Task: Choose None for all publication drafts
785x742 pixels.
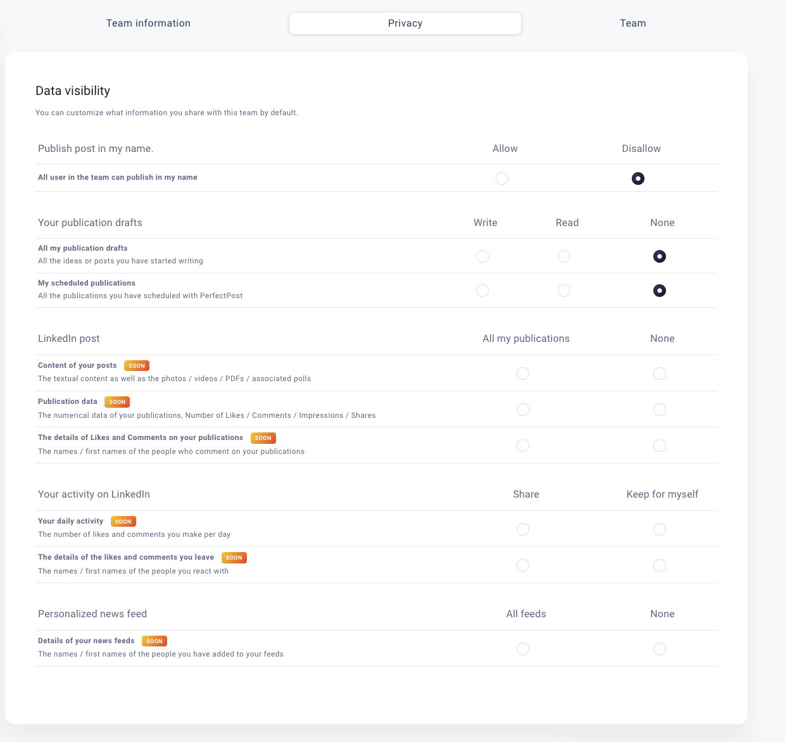Action: click(660, 256)
